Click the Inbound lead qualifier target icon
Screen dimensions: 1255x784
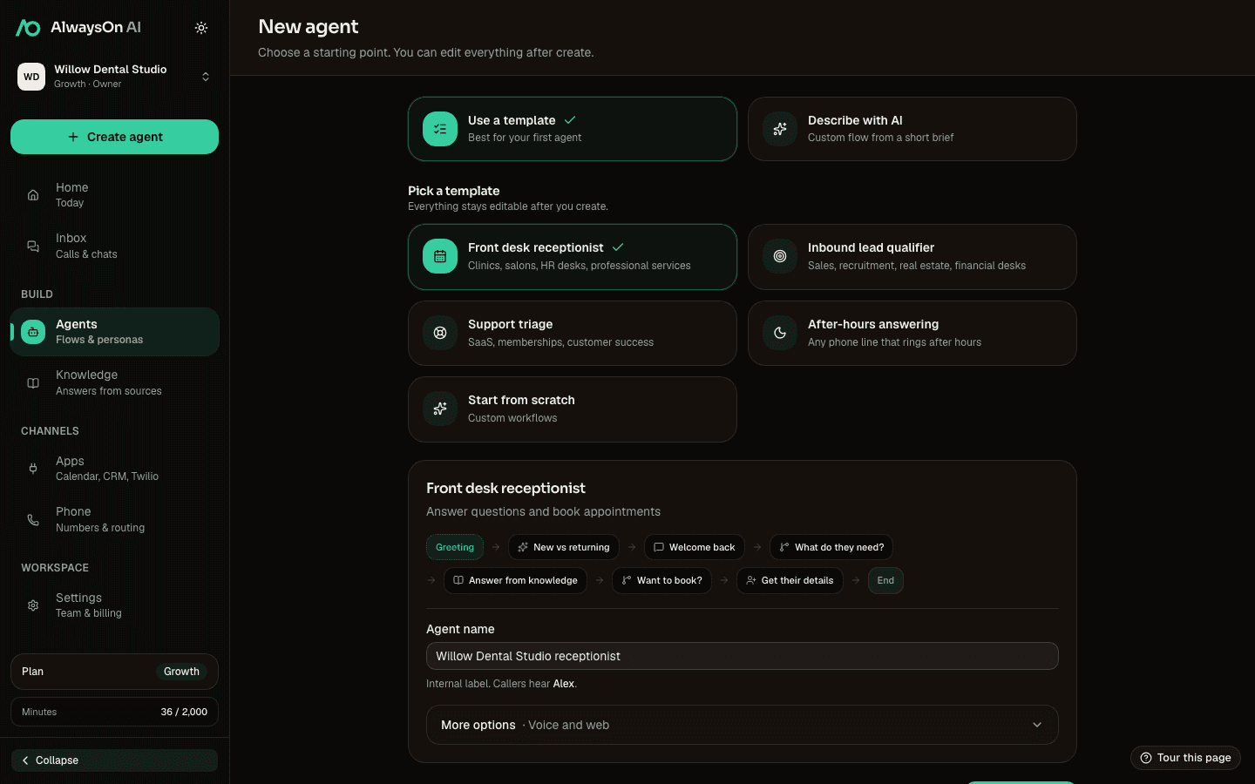780,256
